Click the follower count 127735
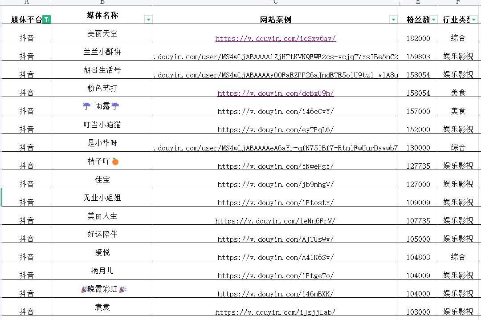The width and height of the screenshot is (481, 320). (418, 166)
